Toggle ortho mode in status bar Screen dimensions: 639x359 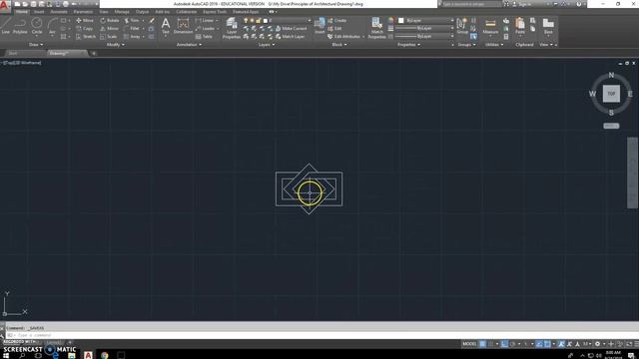504,344
